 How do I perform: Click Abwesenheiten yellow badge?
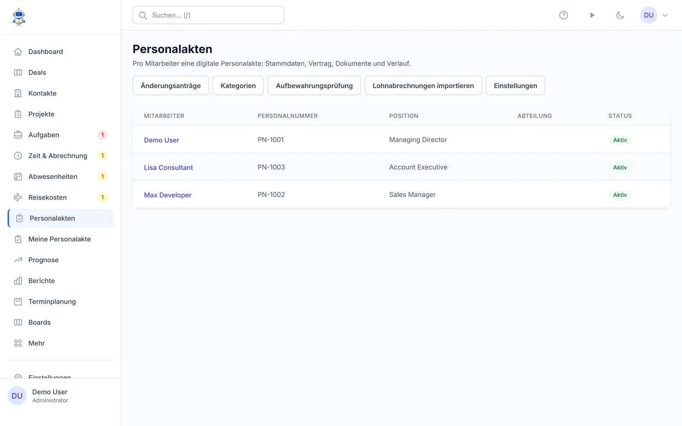tap(102, 177)
